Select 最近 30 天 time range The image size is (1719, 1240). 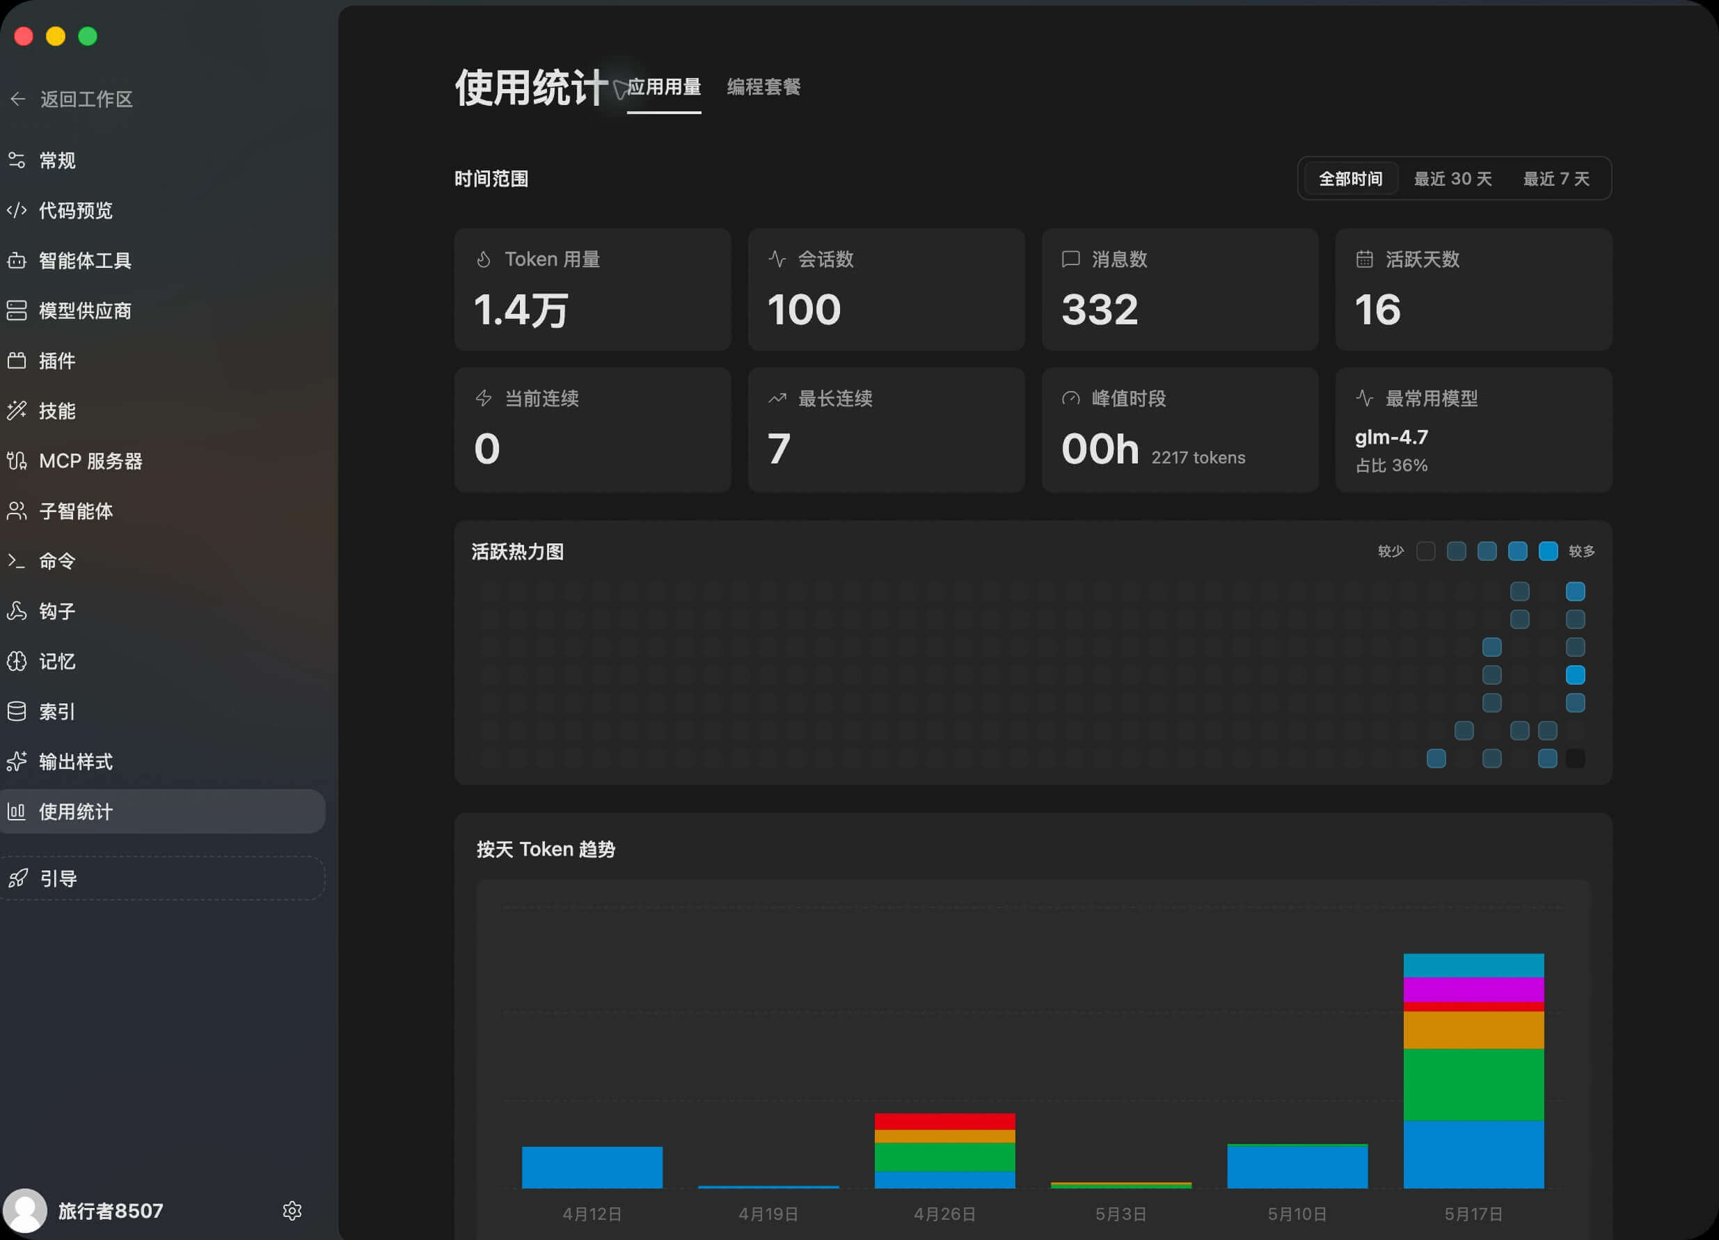(x=1452, y=179)
